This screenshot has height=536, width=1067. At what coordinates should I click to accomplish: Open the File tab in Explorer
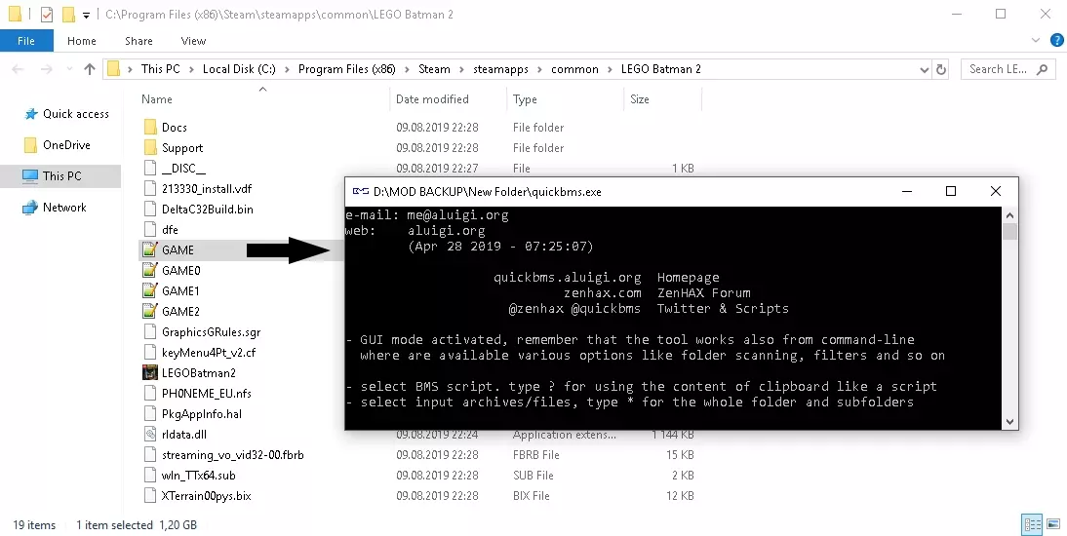click(x=26, y=41)
